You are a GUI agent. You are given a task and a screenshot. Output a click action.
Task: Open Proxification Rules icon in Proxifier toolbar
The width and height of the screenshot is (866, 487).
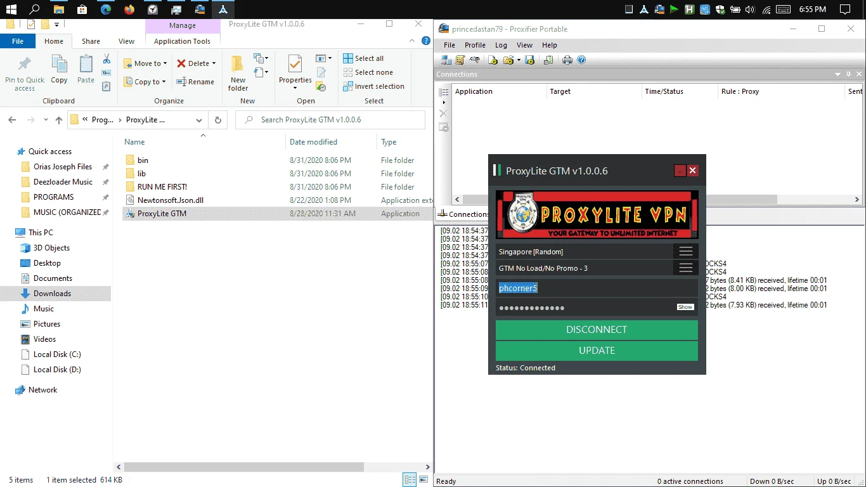pos(460,60)
